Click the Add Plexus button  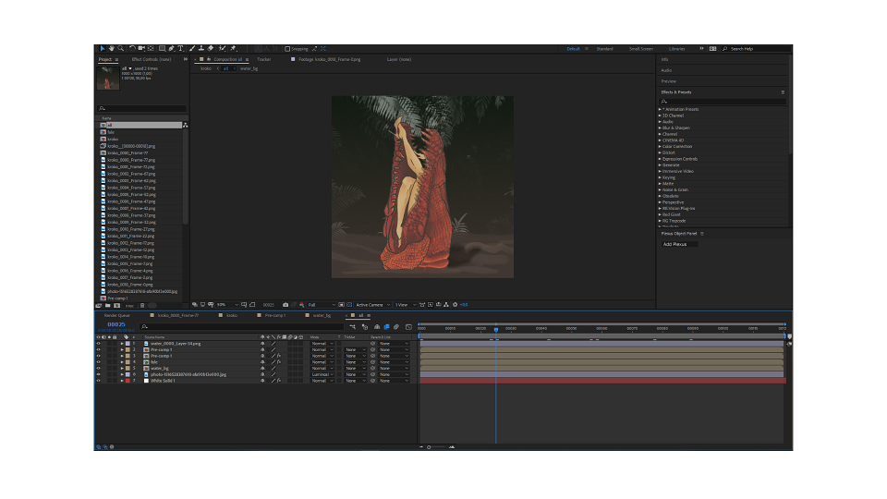tap(679, 244)
